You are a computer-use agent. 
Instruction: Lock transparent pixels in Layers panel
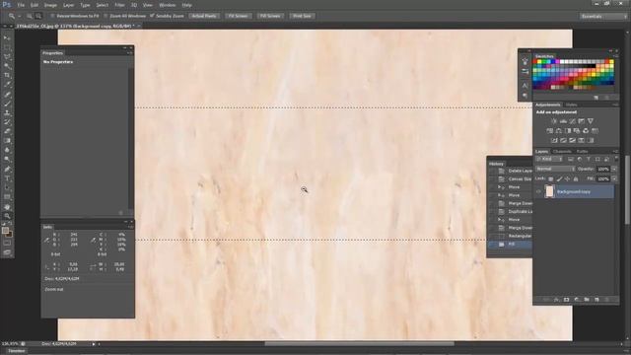coord(551,178)
